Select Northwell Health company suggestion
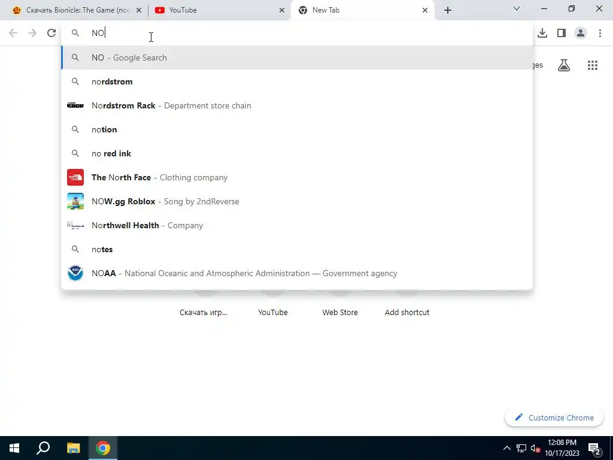 coord(297,225)
